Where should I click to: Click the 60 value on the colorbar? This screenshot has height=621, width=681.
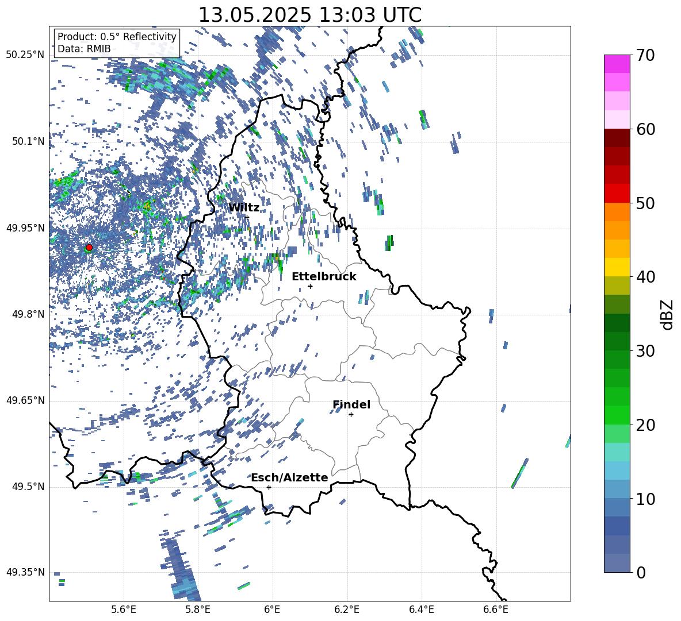[646, 129]
